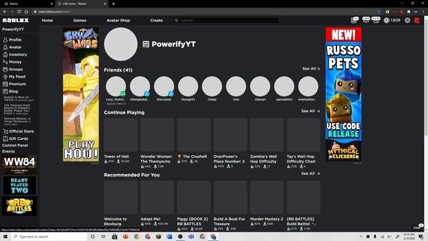Open Control Panel link in sidebar

click(15, 145)
